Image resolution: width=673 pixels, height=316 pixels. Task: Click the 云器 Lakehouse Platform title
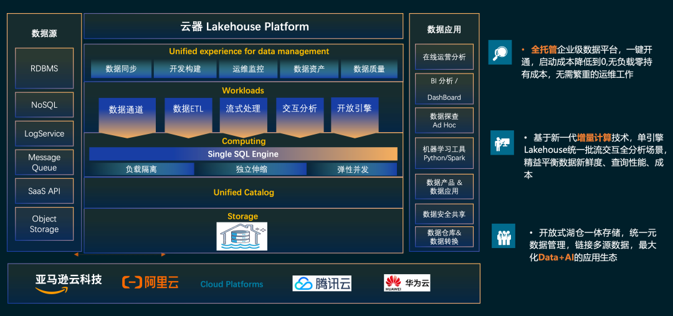point(245,27)
